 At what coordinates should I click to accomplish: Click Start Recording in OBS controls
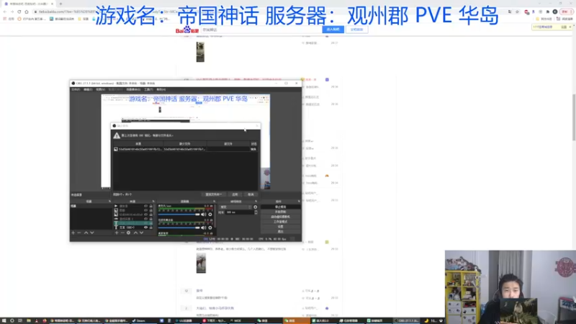(281, 212)
